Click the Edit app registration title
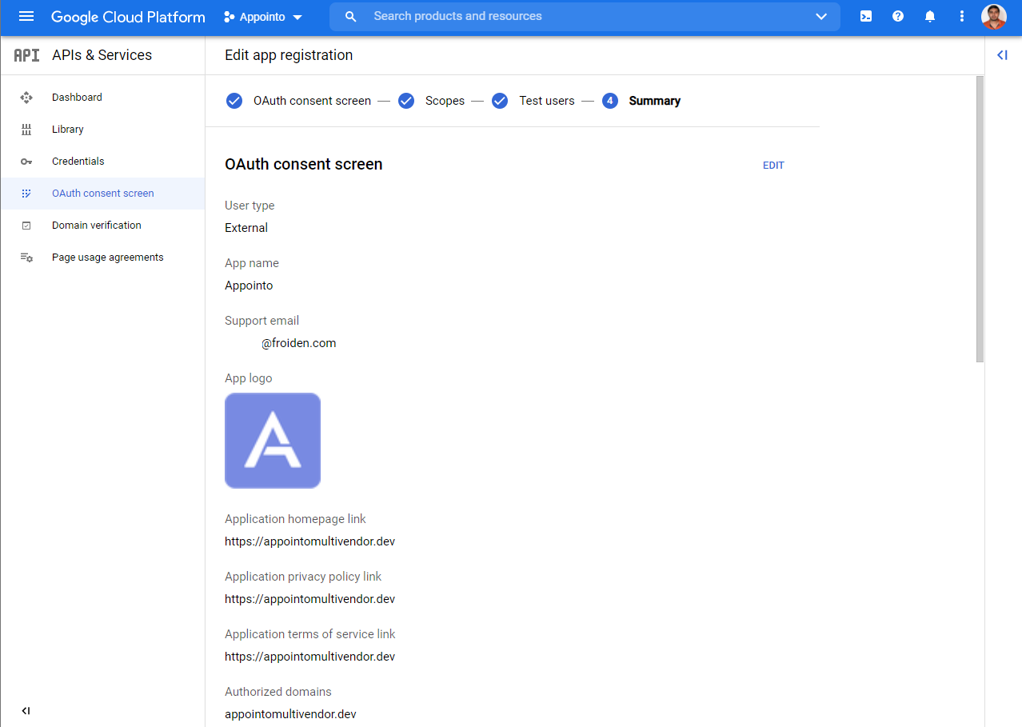The height and width of the screenshot is (727, 1022). [289, 55]
